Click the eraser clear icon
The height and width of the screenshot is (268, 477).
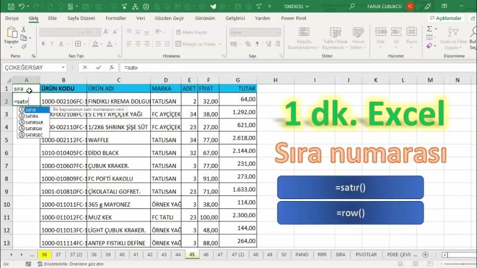tap(429, 46)
